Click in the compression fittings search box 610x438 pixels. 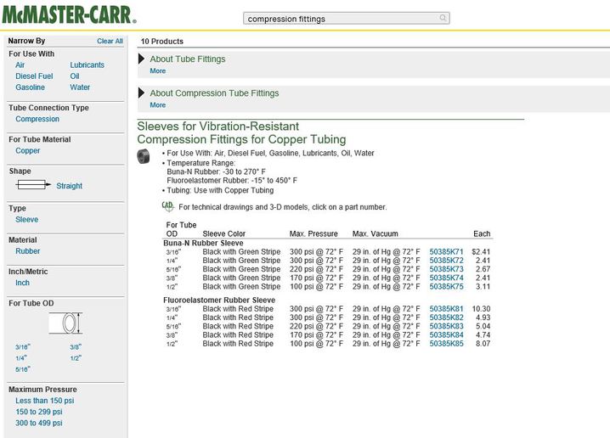347,19
